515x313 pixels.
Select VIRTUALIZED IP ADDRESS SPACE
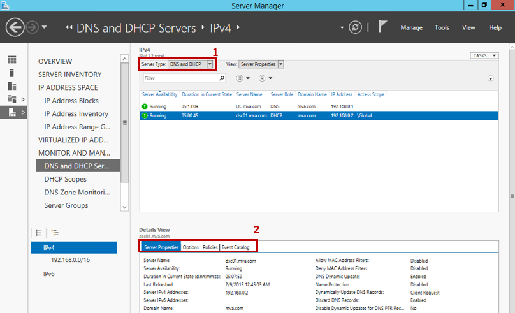tap(73, 140)
